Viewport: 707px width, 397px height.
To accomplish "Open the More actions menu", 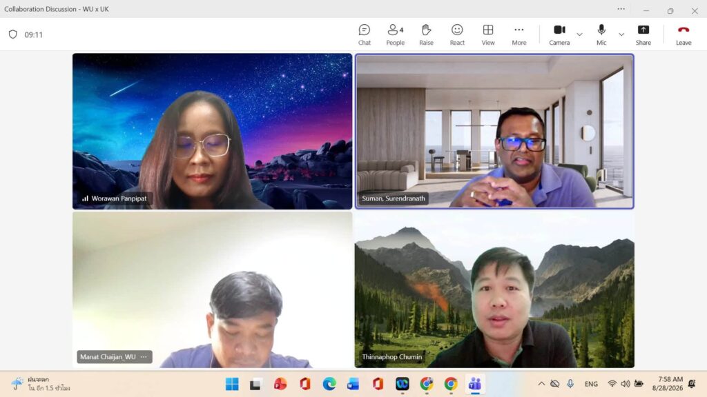I will (519, 34).
